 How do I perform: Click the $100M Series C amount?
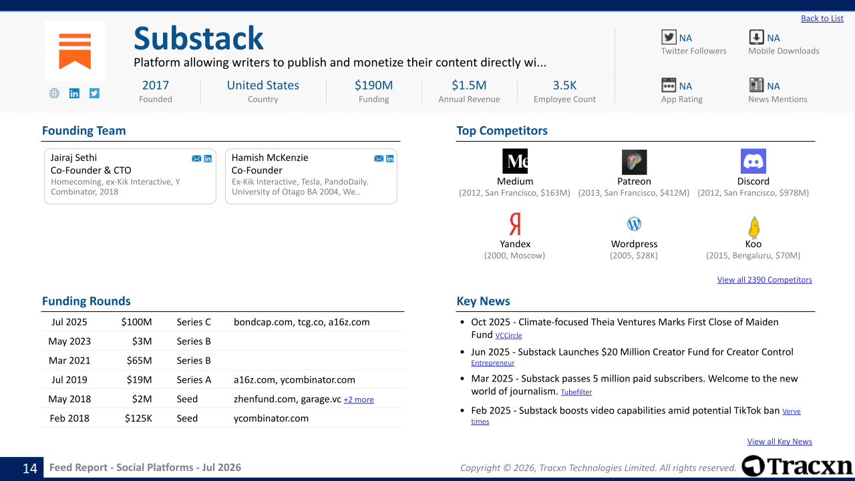(136, 322)
